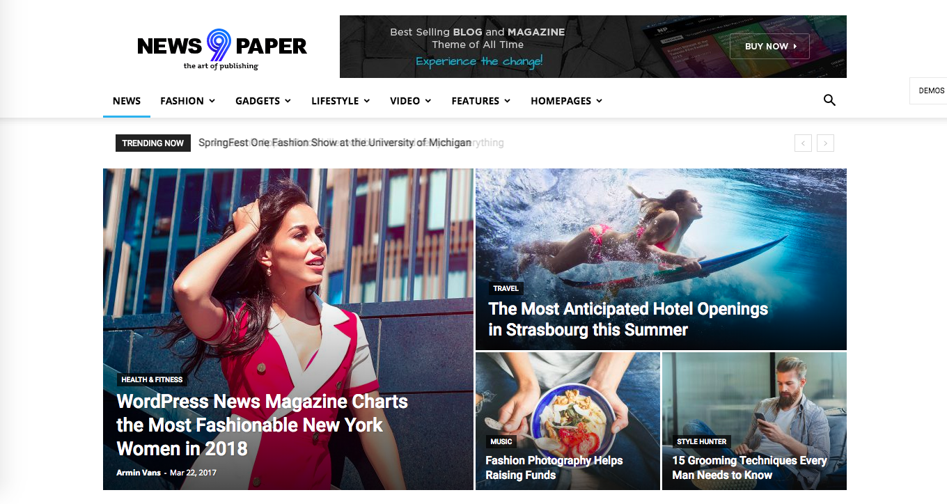Select the News menu tab

coord(127,101)
